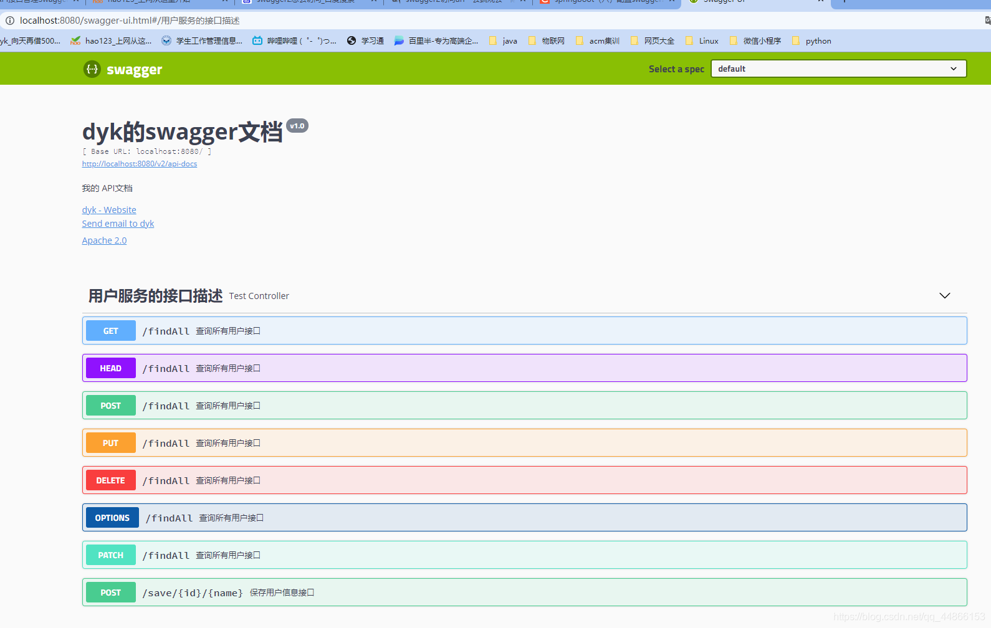Click the 我的 API文档 description text
991x628 pixels.
[x=107, y=188]
